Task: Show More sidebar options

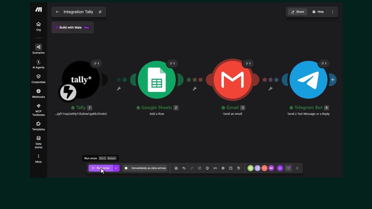Action: click(38, 158)
